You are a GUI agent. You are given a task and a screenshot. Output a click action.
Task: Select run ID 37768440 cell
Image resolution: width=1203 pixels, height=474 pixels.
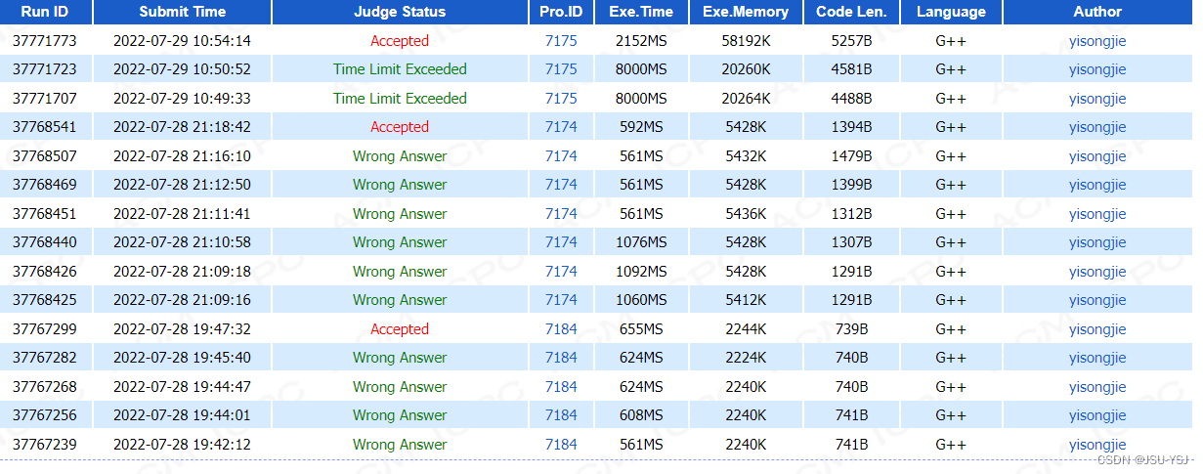(x=45, y=242)
